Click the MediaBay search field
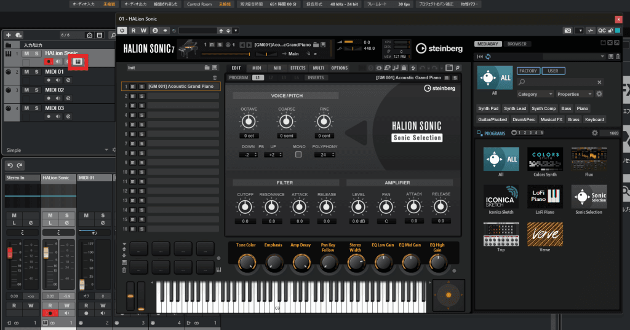This screenshot has height=330, width=630. (x=560, y=82)
